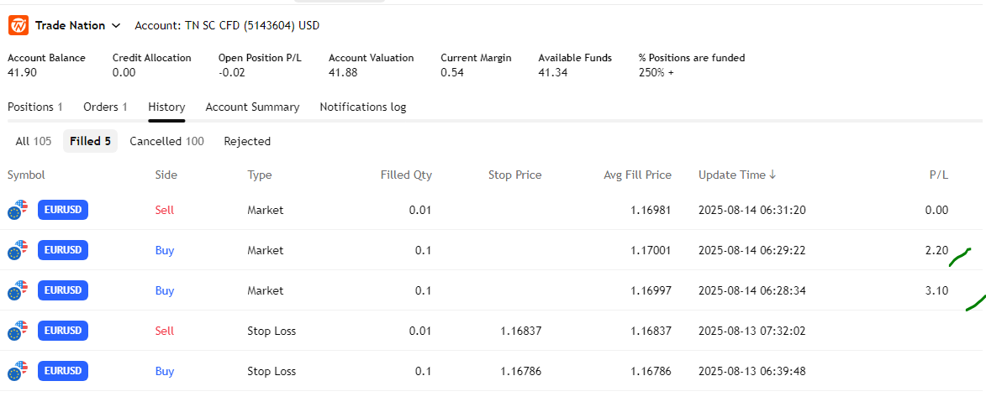Click the flag icon in the 06:31:20 row

(x=17, y=211)
